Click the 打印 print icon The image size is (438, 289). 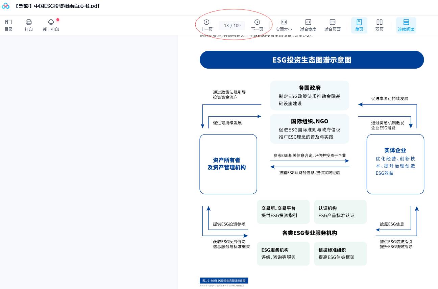(x=29, y=25)
